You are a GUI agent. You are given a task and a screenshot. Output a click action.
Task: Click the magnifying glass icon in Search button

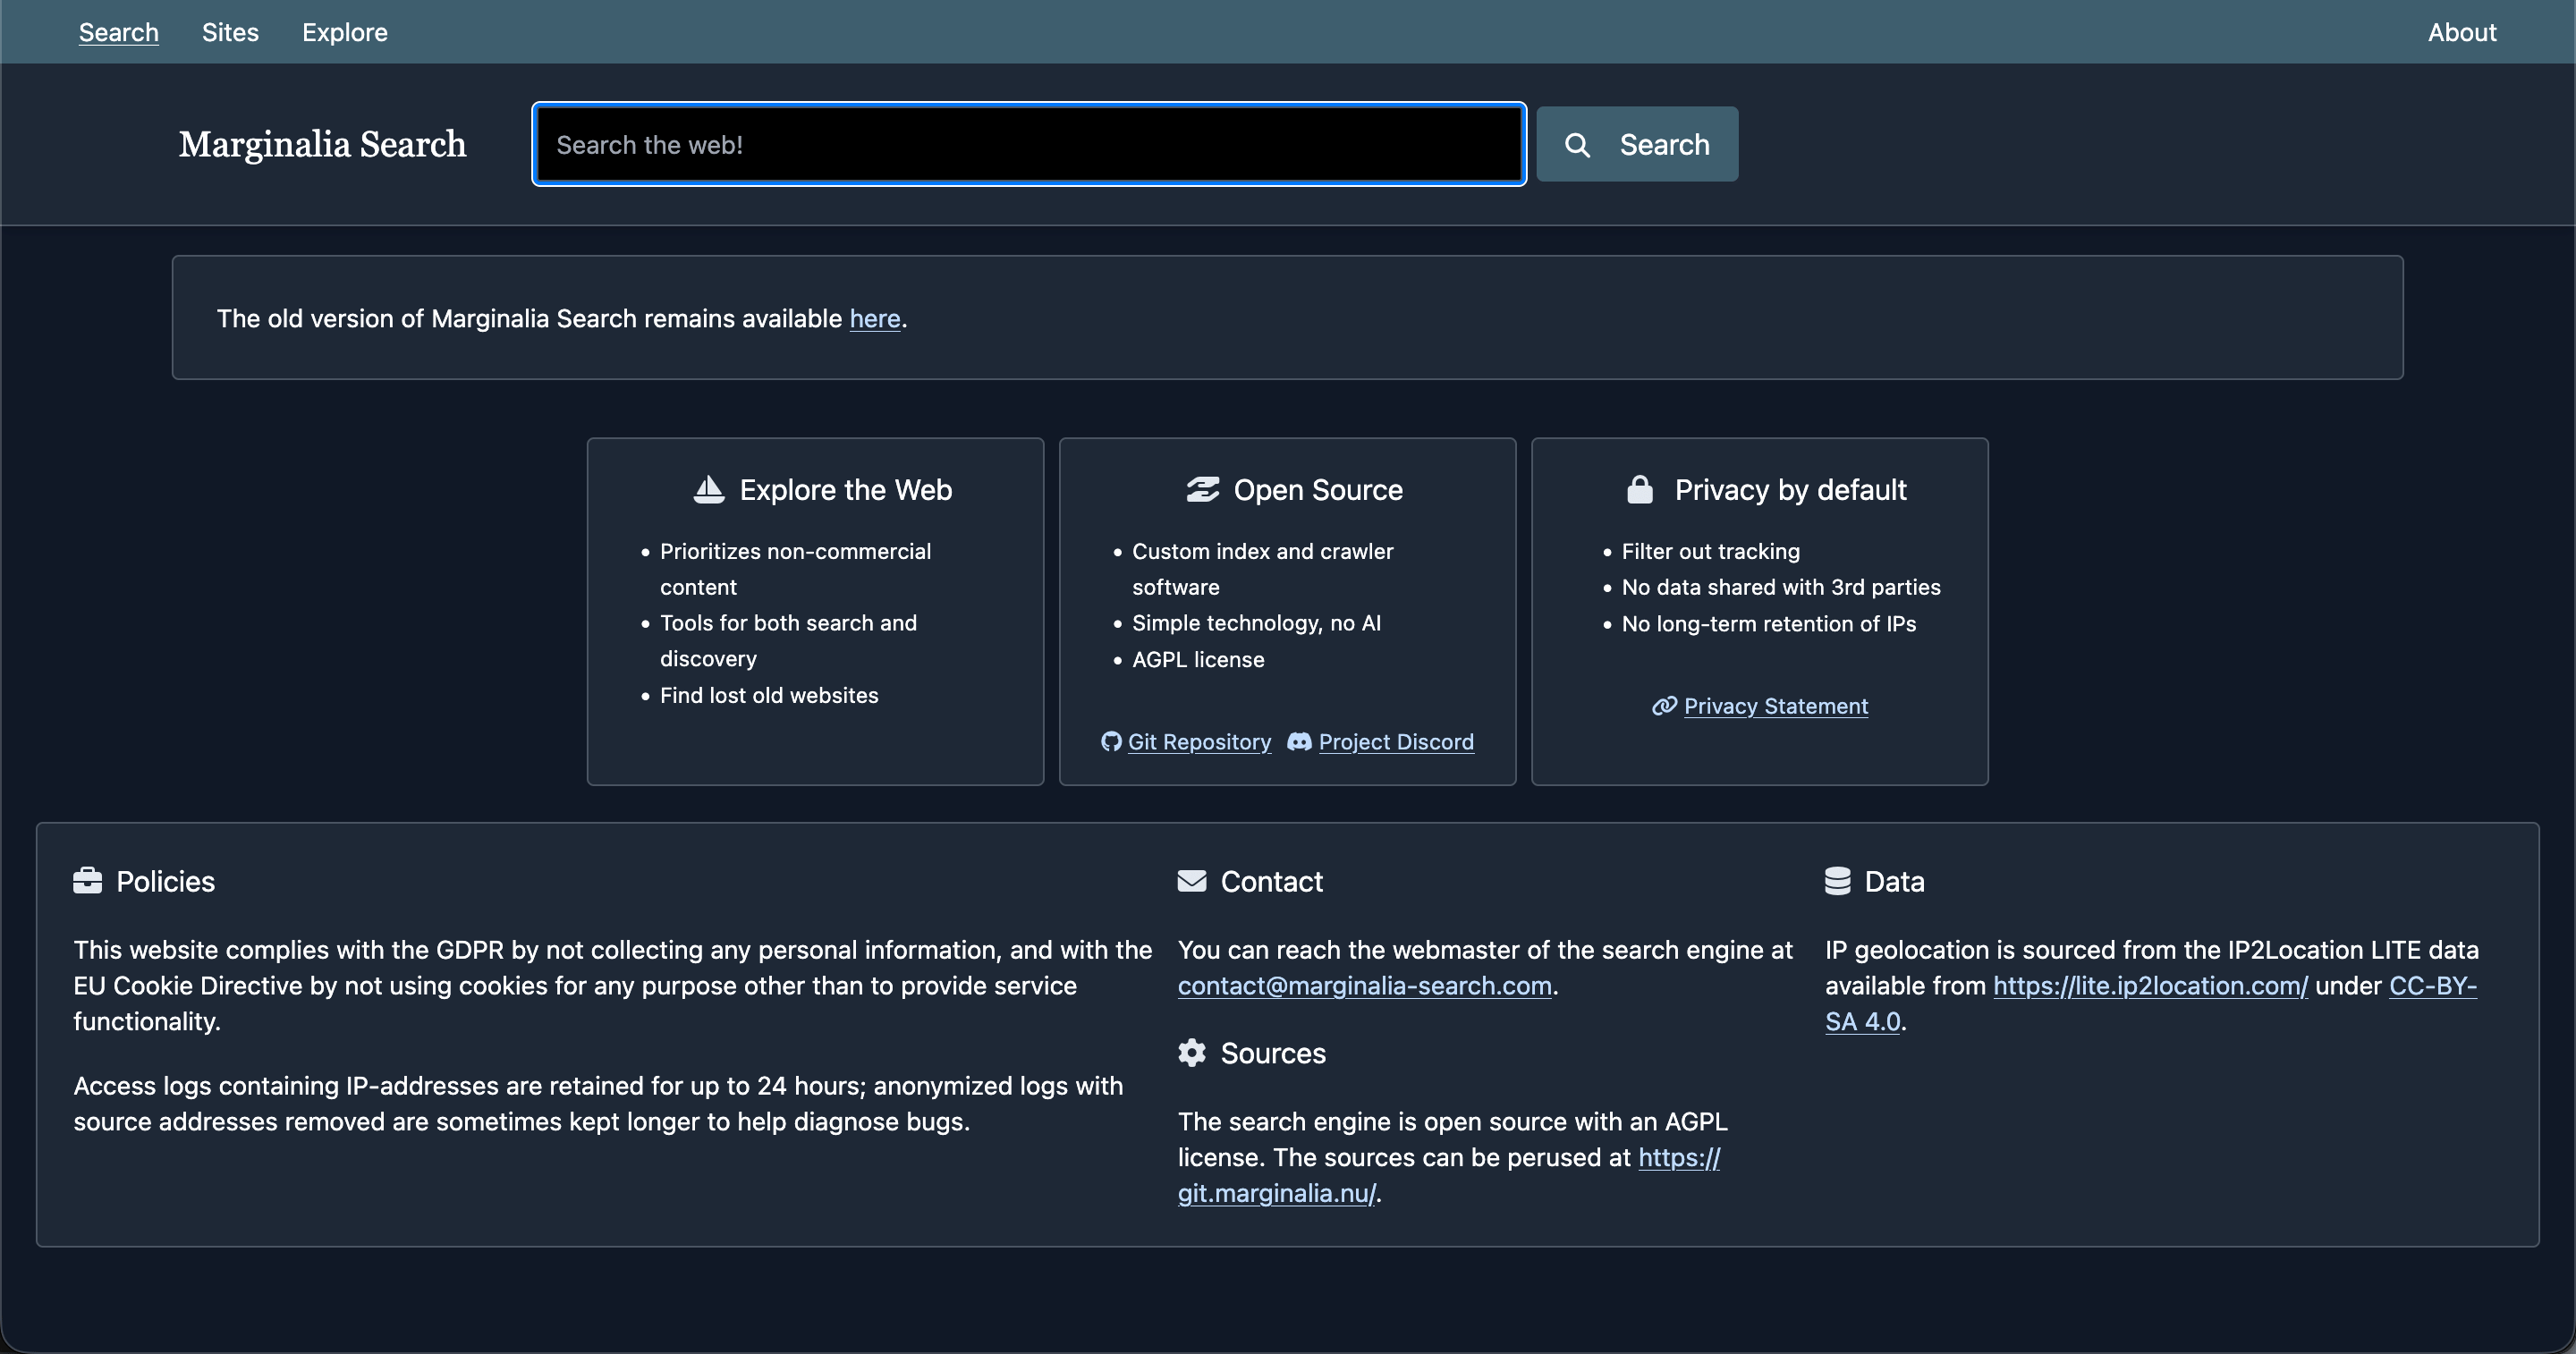[1577, 145]
